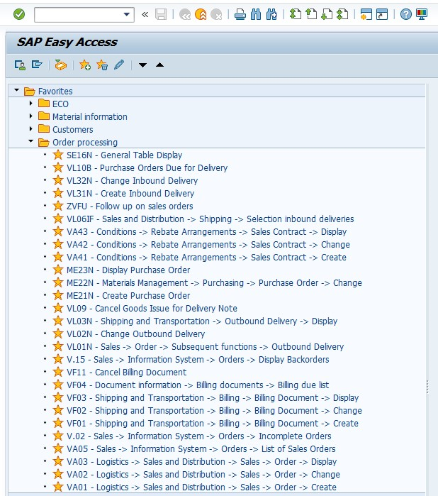Image resolution: width=438 pixels, height=496 pixels.
Task: Select ZVFU - Follow up on sales orders
Action: [x=130, y=206]
